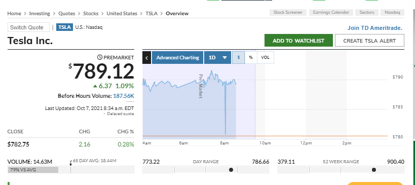Click the Switch Quote field

pos(28,27)
